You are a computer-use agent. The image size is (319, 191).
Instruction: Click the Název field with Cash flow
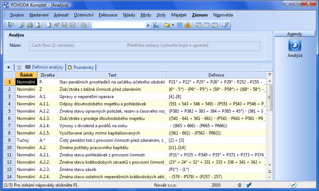(x=145, y=46)
